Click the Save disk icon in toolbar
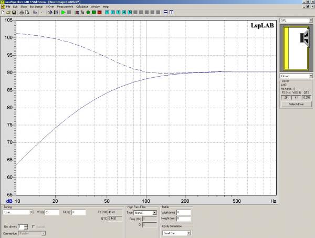This screenshot has width=315, height=238. tap(14, 12)
